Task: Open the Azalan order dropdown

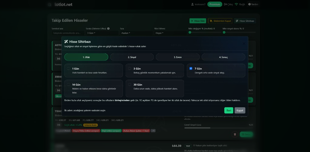Action: (x=137, y=33)
